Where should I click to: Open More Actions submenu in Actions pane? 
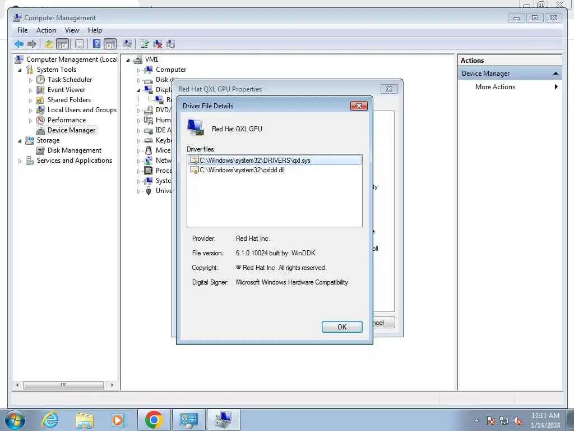(x=510, y=87)
